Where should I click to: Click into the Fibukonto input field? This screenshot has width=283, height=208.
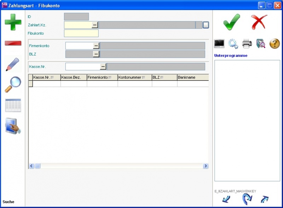click(x=81, y=33)
